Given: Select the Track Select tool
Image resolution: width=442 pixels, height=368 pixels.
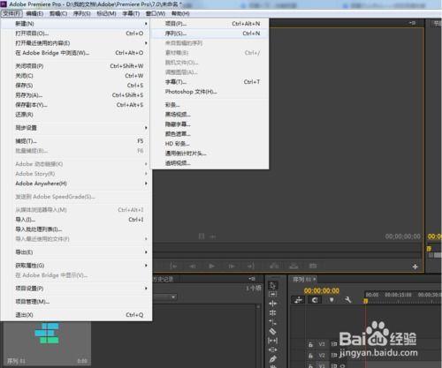Looking at the screenshot, I should pyautogui.click(x=272, y=295).
